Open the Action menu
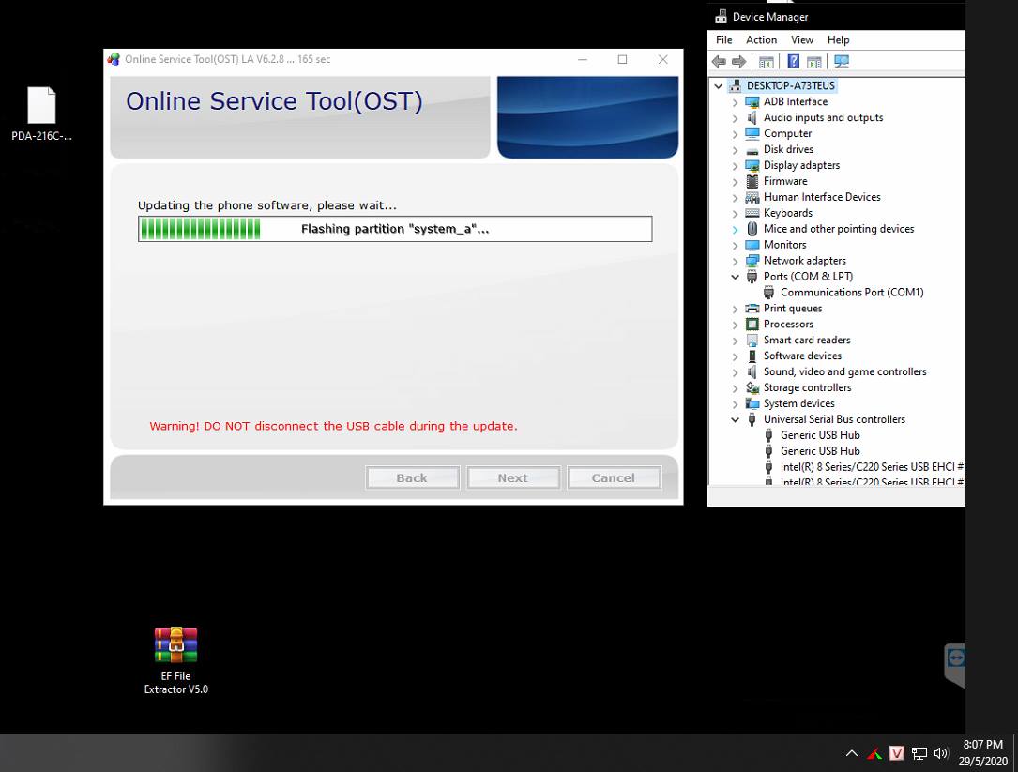 (x=762, y=39)
